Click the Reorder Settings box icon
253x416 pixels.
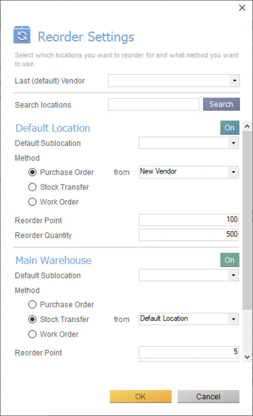click(22, 35)
